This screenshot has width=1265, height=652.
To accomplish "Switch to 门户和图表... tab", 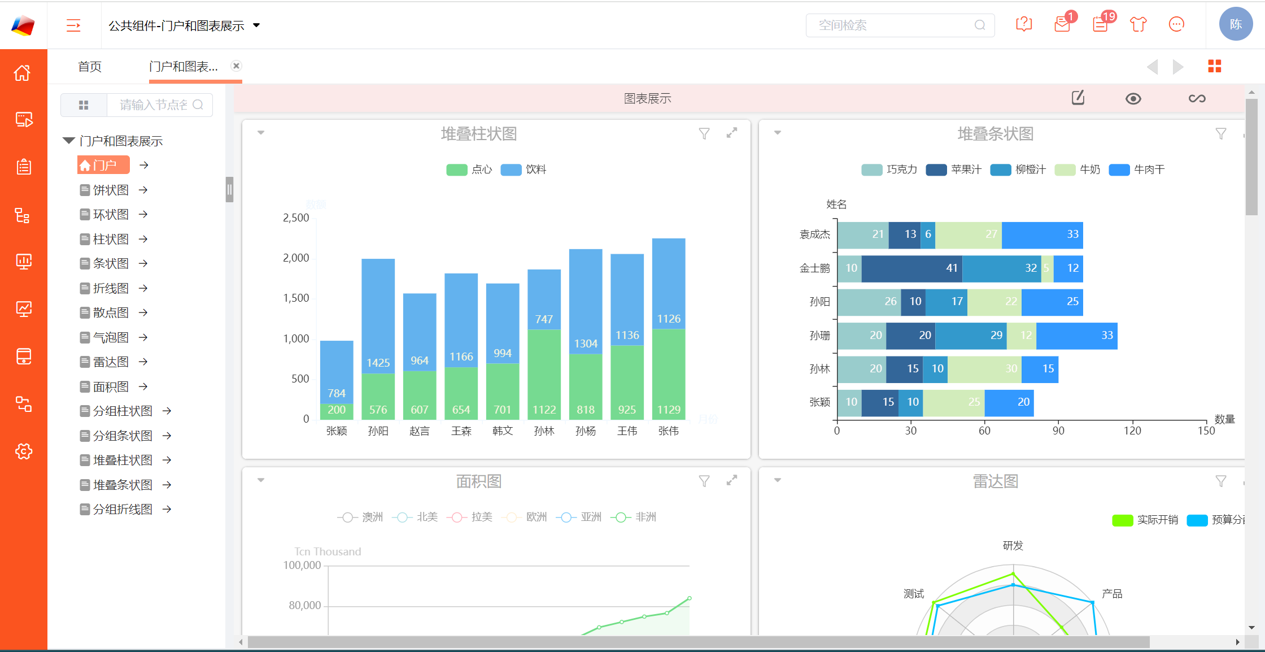I will tap(184, 67).
